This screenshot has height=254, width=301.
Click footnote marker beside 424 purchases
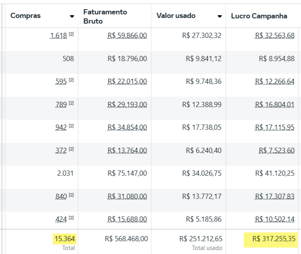coord(71,218)
